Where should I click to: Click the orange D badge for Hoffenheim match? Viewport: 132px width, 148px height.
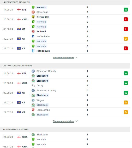pos(126,39)
